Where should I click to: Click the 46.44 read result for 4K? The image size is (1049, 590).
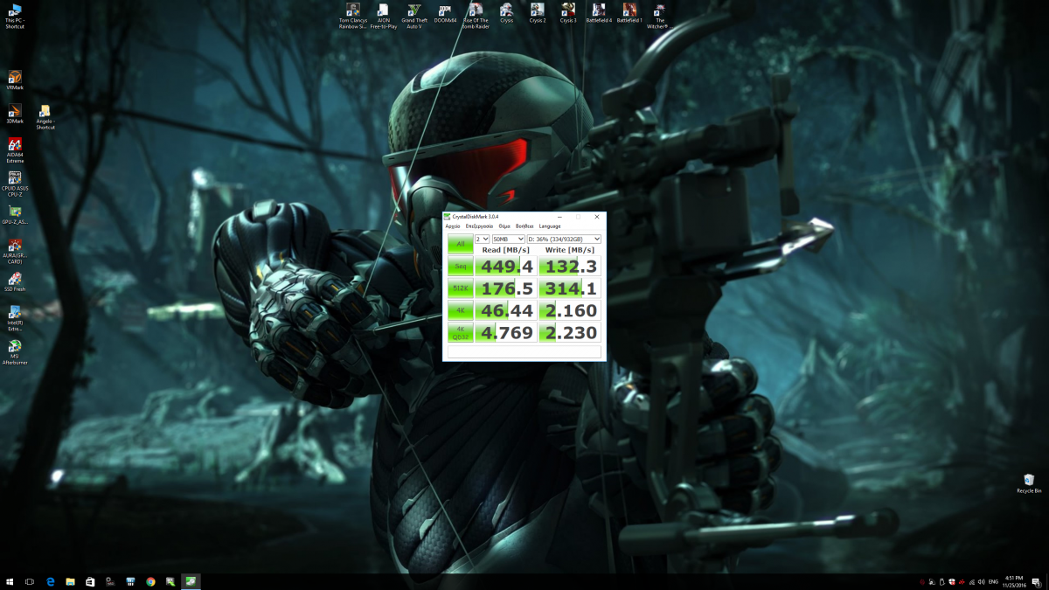[x=505, y=309]
